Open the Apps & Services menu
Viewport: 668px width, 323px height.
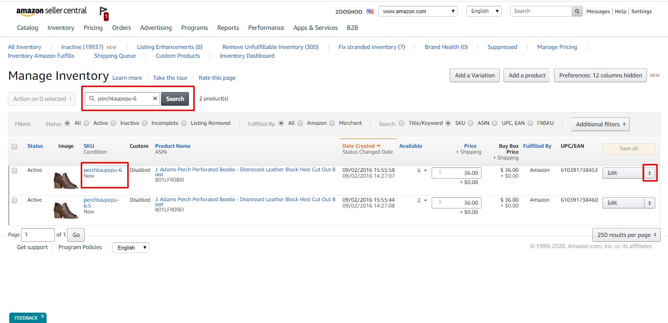316,28
